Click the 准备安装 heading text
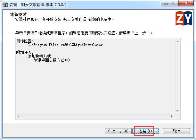Viewport: 196px width, 140px height. coord(18,14)
